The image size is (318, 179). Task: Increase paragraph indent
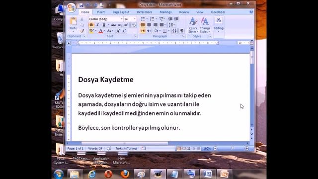(176, 19)
